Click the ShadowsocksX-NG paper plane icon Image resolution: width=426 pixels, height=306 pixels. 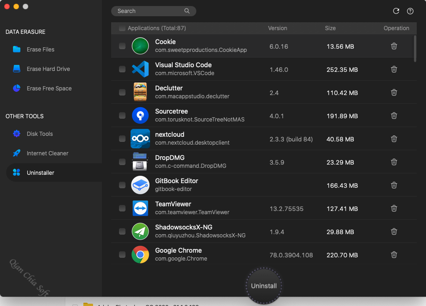(140, 231)
